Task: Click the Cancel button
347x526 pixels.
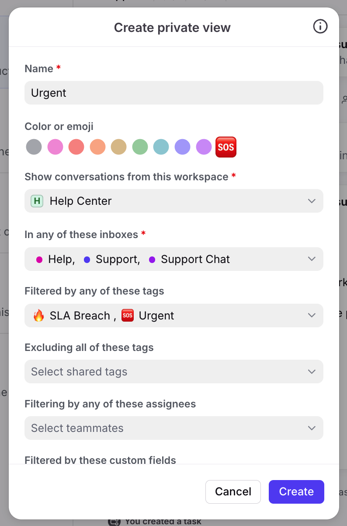Action: pos(233,492)
